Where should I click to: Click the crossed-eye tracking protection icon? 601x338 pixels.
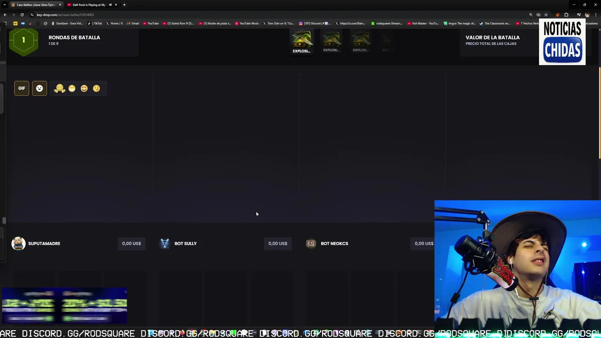(539, 15)
